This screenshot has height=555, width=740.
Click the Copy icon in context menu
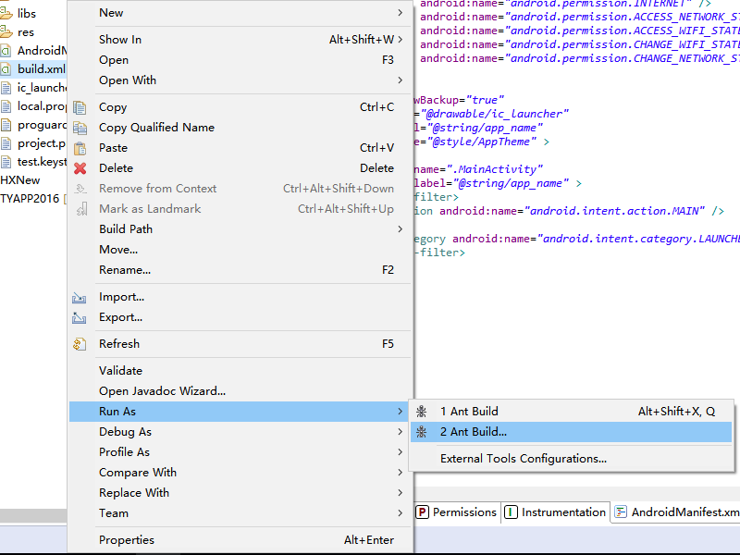click(x=80, y=107)
